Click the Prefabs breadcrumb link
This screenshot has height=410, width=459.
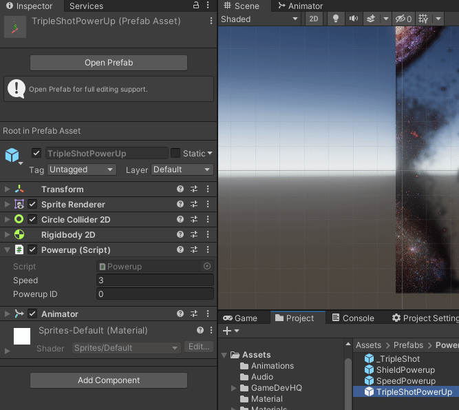pos(408,345)
